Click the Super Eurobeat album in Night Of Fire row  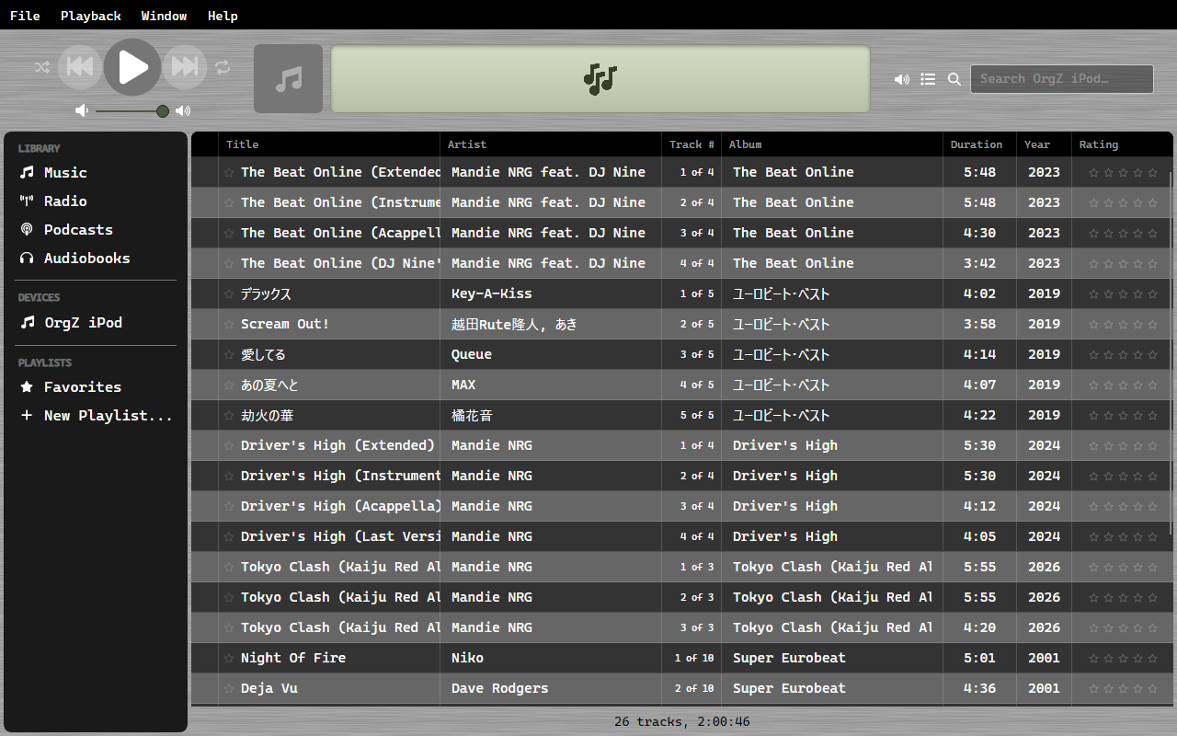pos(789,658)
